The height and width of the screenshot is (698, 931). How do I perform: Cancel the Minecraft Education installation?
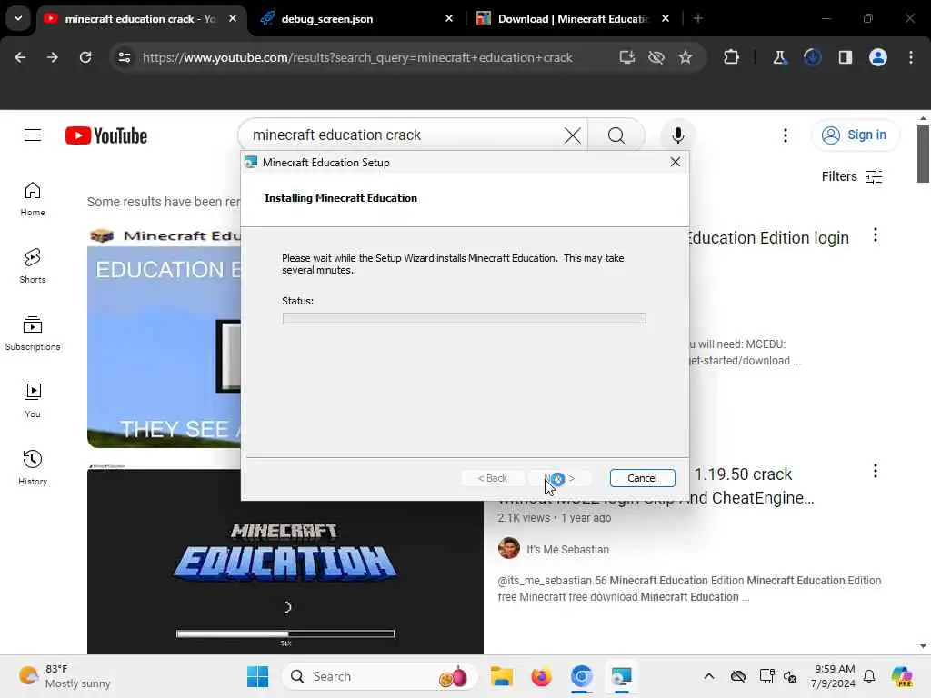(x=642, y=478)
